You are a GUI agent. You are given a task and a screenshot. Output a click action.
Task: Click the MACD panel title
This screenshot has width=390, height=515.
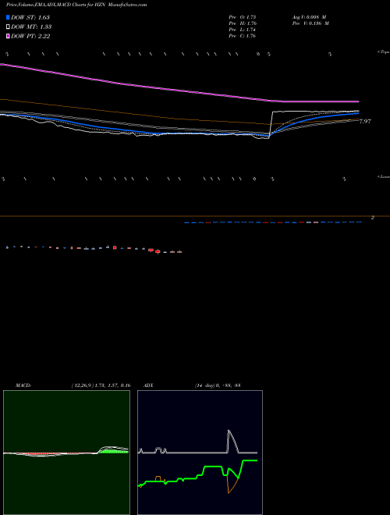[x=23, y=385]
